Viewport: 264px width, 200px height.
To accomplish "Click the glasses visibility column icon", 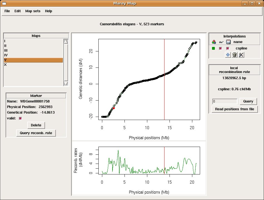I will tap(221, 42).
